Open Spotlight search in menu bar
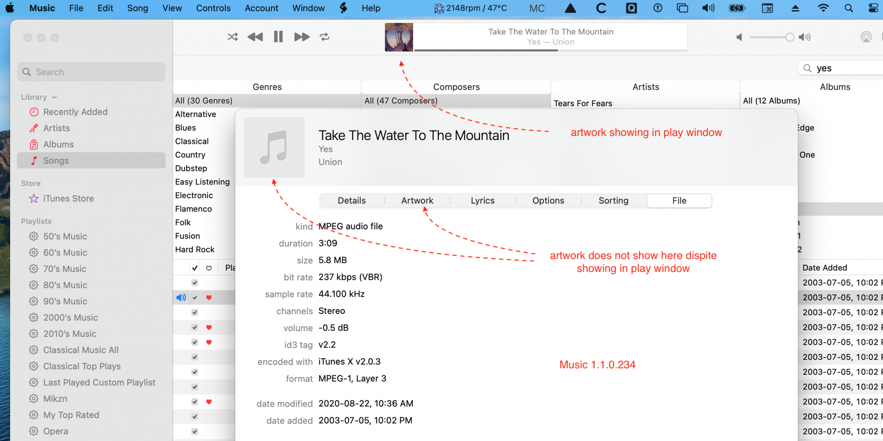Viewport: 883px width, 441px height. pyautogui.click(x=849, y=8)
